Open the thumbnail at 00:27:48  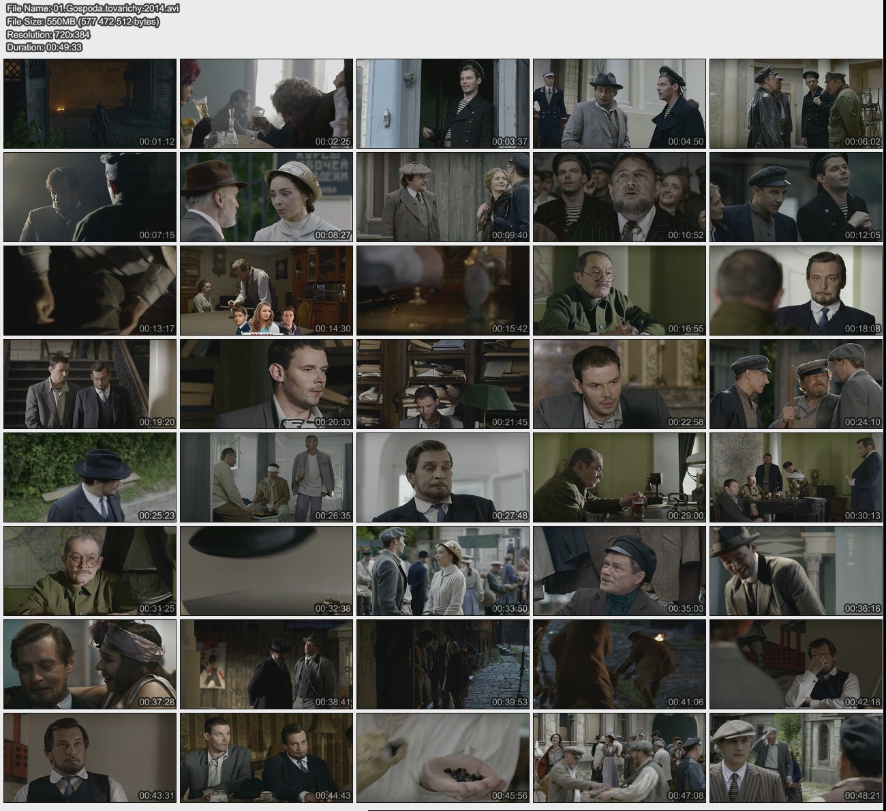[443, 477]
